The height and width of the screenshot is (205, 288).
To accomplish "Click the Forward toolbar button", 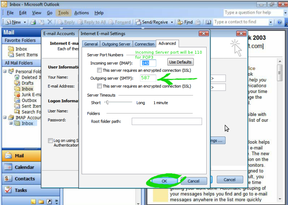I will tap(119, 22).
